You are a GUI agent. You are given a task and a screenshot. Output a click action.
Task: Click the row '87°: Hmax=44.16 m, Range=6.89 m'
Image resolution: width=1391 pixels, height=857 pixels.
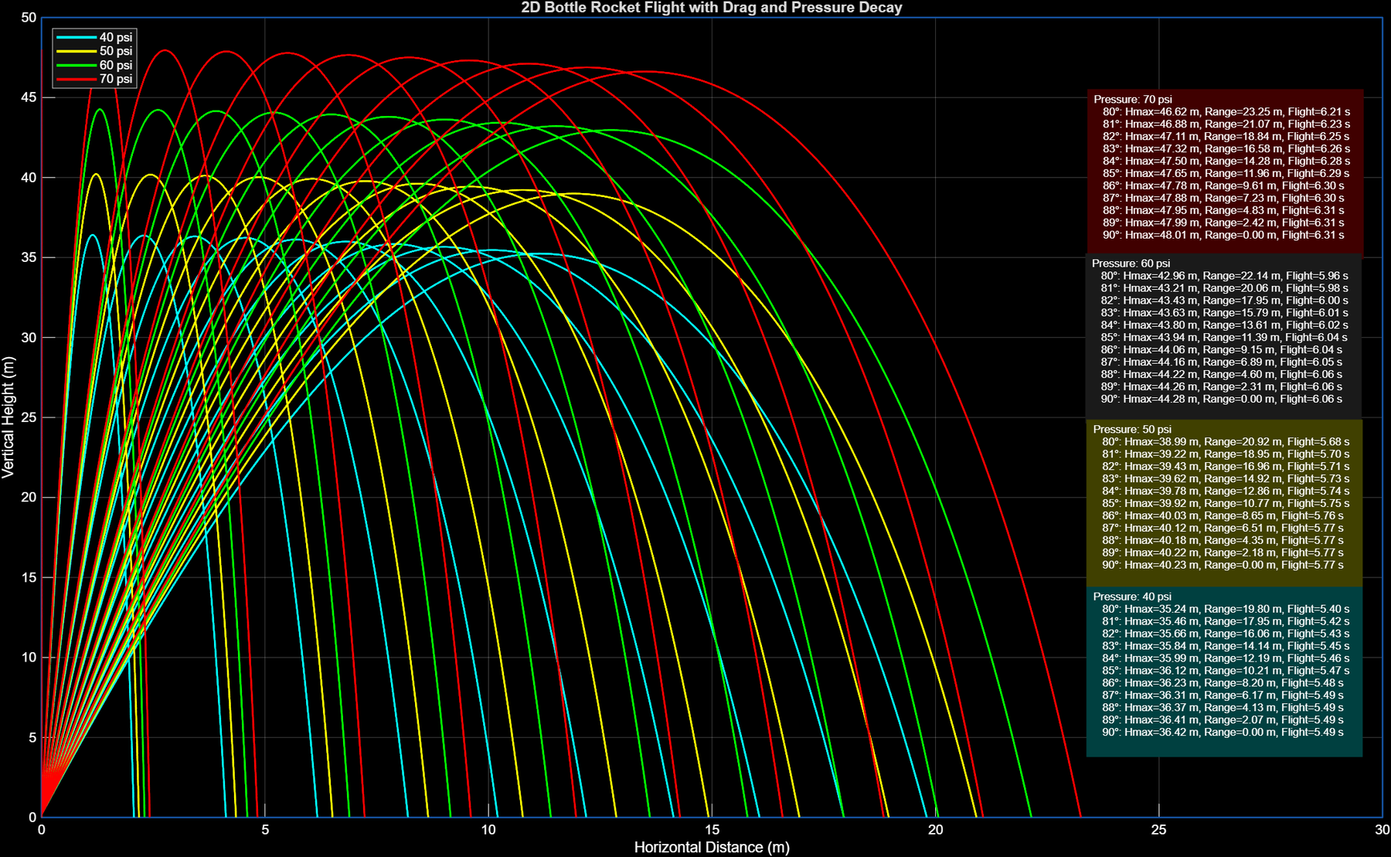1222,362
